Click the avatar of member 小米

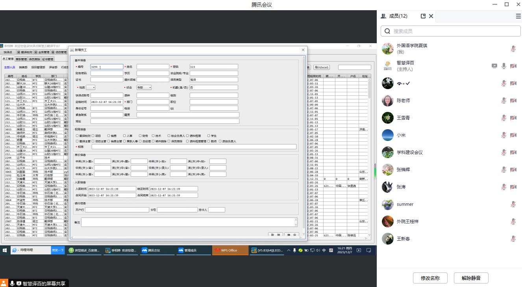point(388,135)
